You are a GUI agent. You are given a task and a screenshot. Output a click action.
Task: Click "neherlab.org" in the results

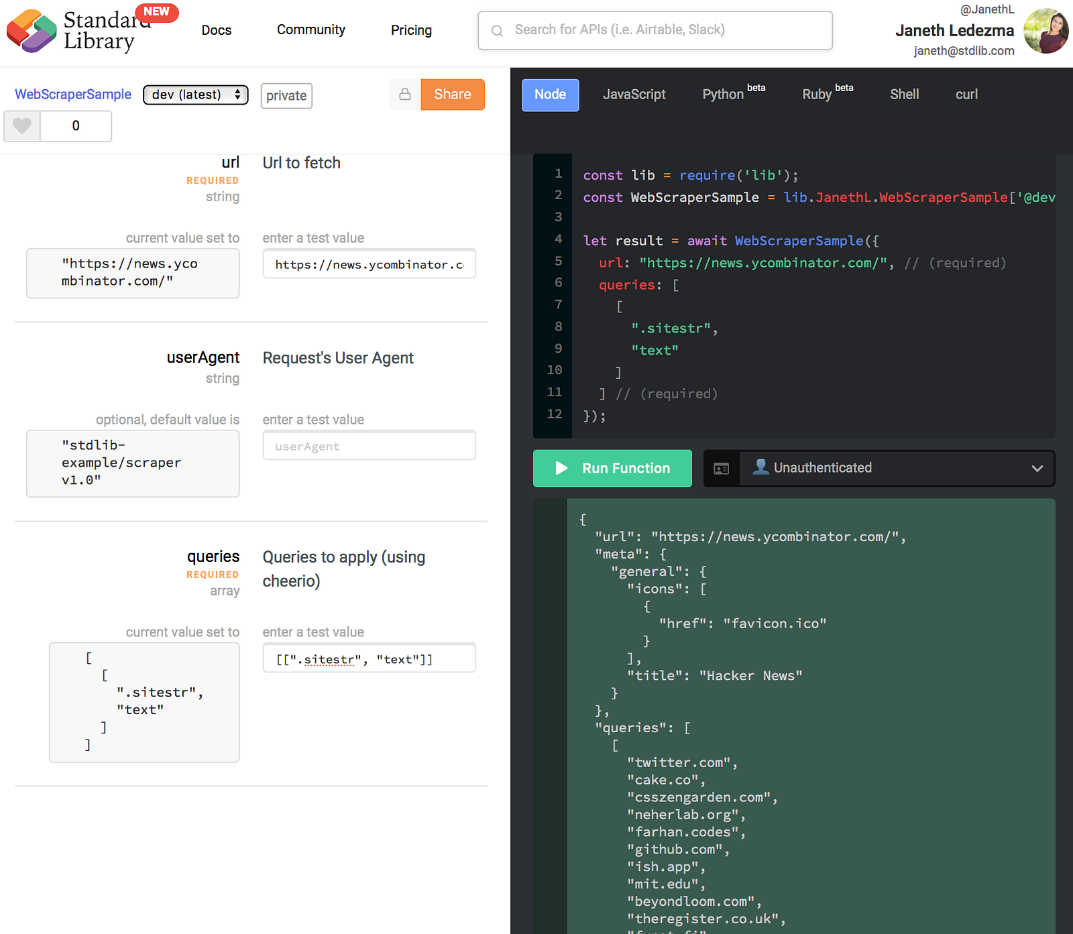click(x=683, y=815)
